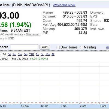
Task: Select the 1d chart range
Action: tap(4, 54)
